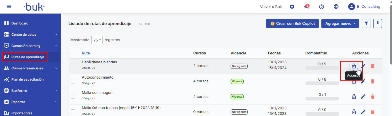The image size is (392, 116).
Task: Edit the Autoconocimiento route with pencil
Action: pyautogui.click(x=363, y=81)
